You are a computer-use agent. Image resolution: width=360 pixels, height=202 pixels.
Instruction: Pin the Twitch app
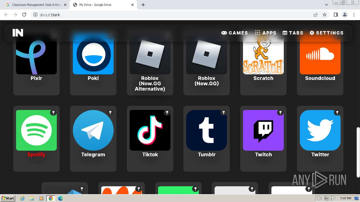coord(280,113)
